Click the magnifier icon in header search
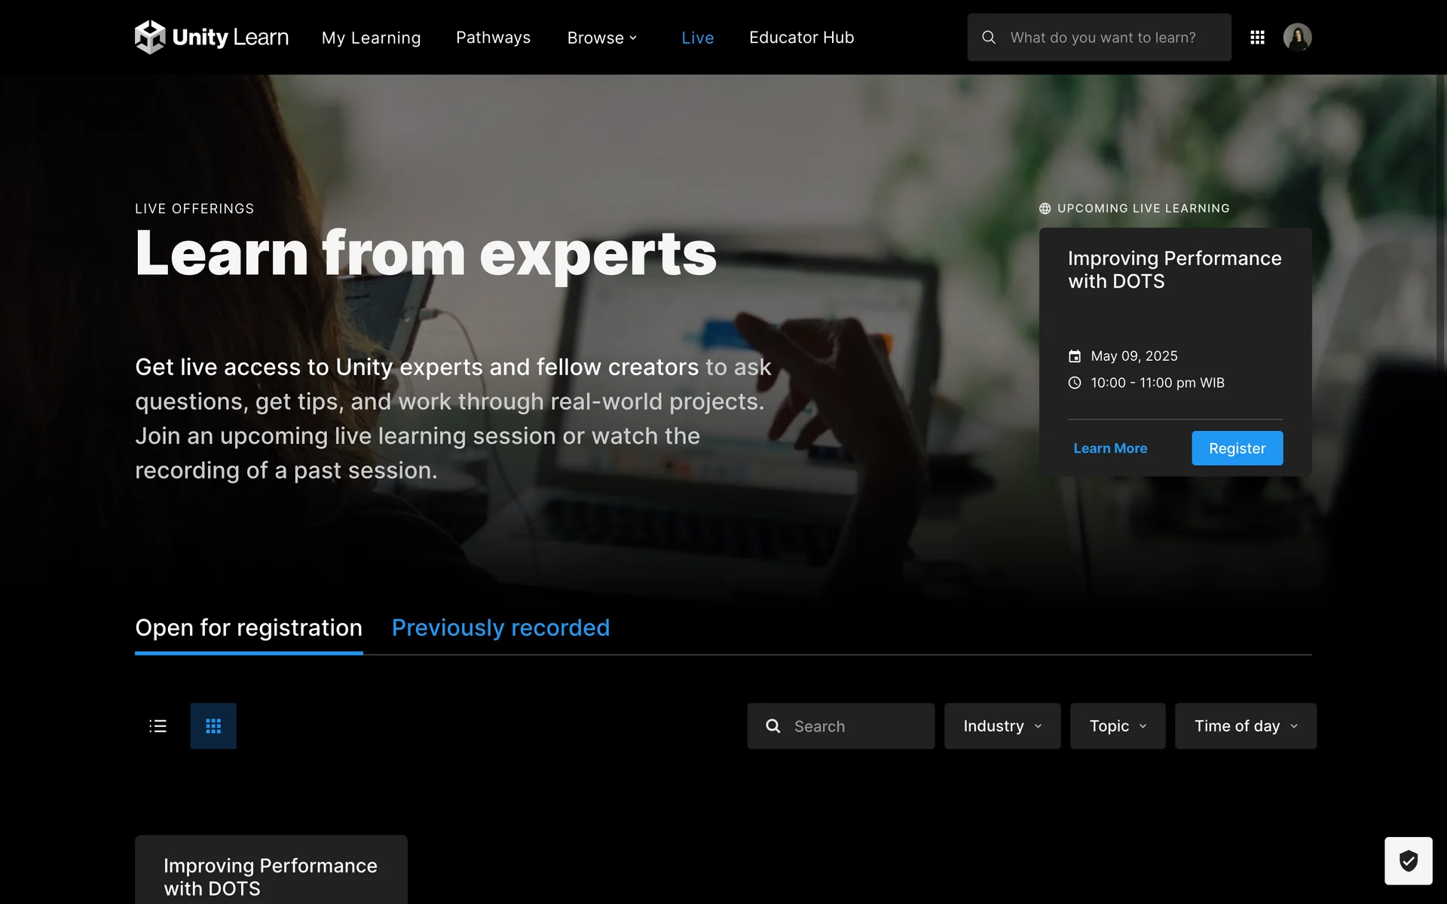1447x904 pixels. coord(989,37)
